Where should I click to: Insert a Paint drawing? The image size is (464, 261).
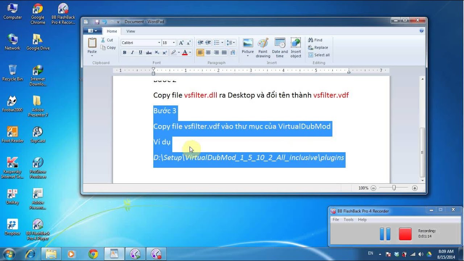263,47
